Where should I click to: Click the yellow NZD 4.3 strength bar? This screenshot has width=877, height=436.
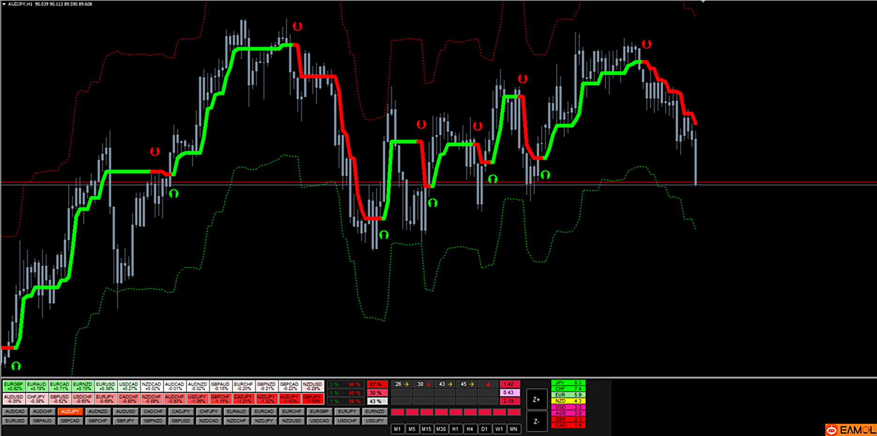568,401
